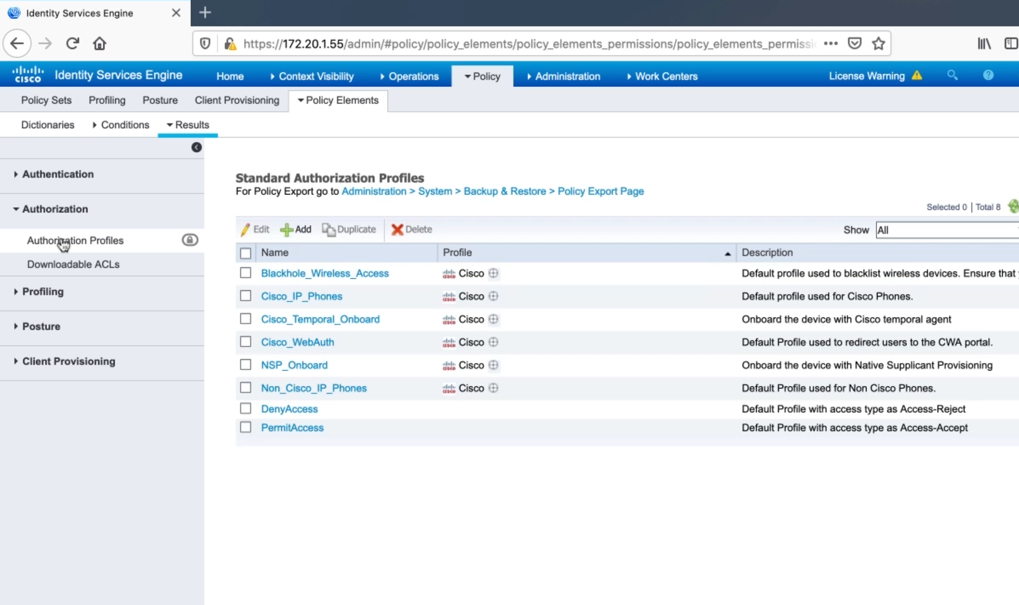Check the Cisco_WebAuth row checkbox

pyautogui.click(x=246, y=341)
